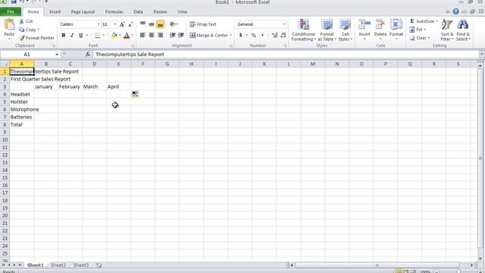Open the Auto Fill Options button

[x=135, y=94]
